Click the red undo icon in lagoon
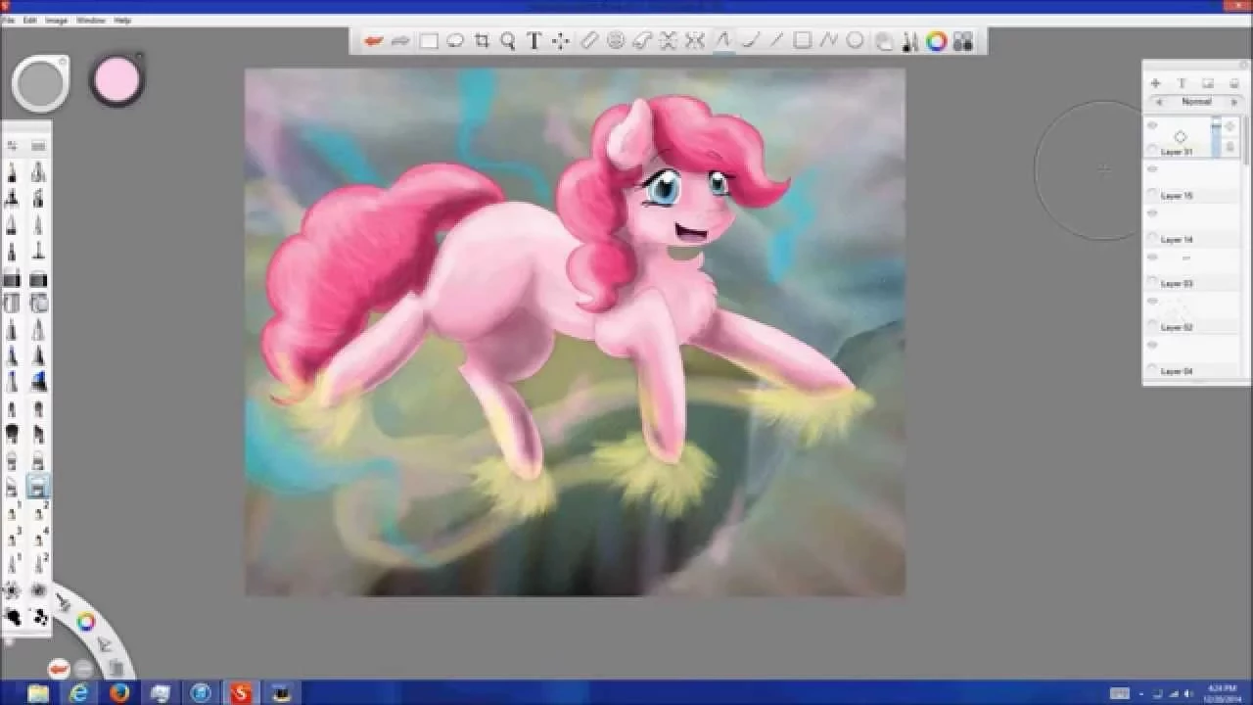Screen dimensions: 1253x705 [x=59, y=668]
